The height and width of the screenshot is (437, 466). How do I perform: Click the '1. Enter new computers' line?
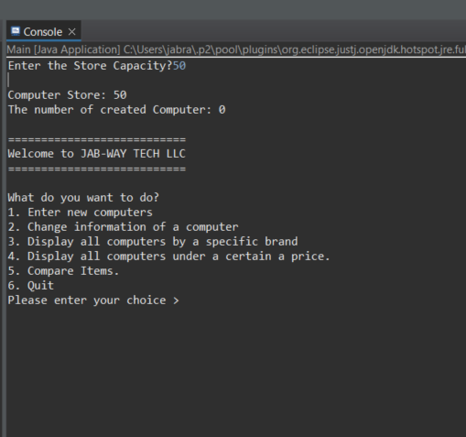pyautogui.click(x=80, y=213)
